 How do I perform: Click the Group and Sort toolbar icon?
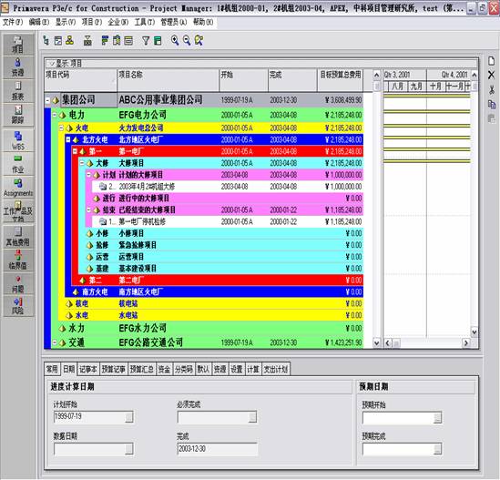click(x=158, y=40)
